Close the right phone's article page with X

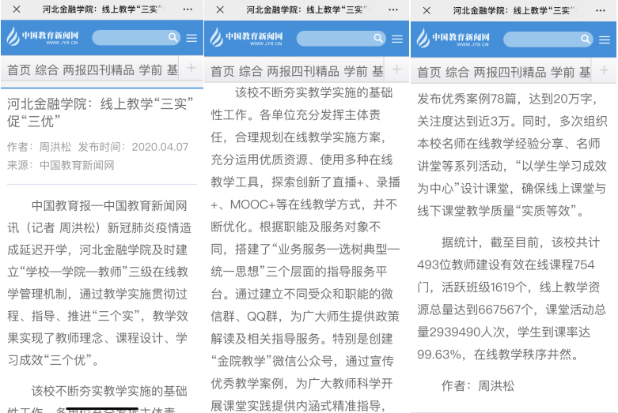point(427,10)
